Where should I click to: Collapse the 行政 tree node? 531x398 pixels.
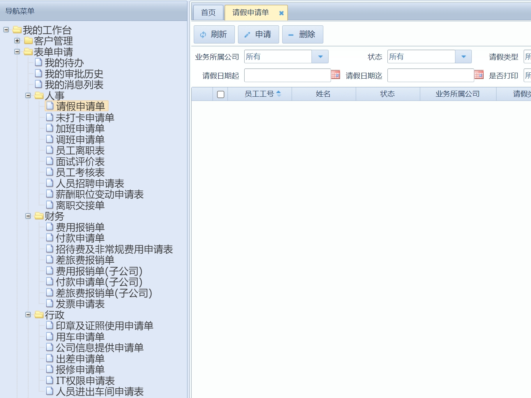click(28, 315)
